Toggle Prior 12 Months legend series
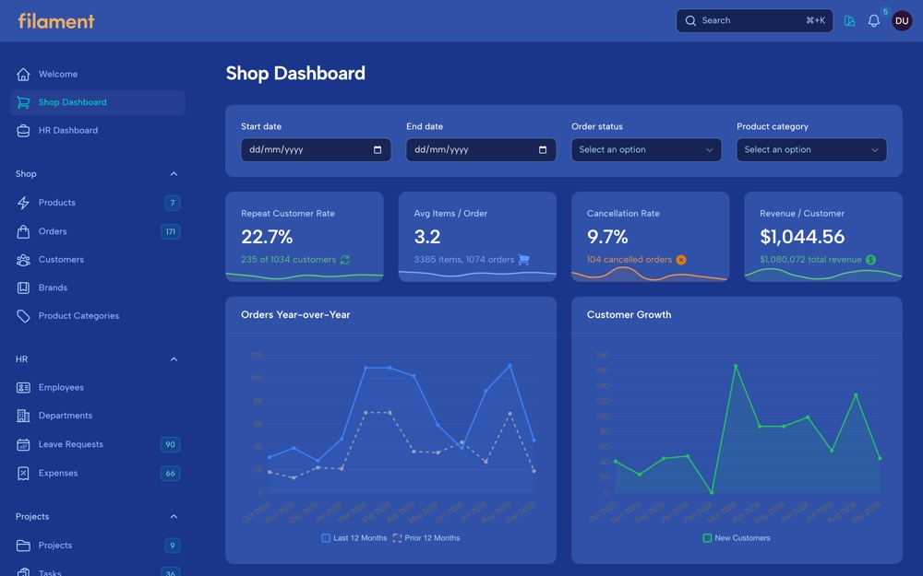This screenshot has width=923, height=576. 426,538
